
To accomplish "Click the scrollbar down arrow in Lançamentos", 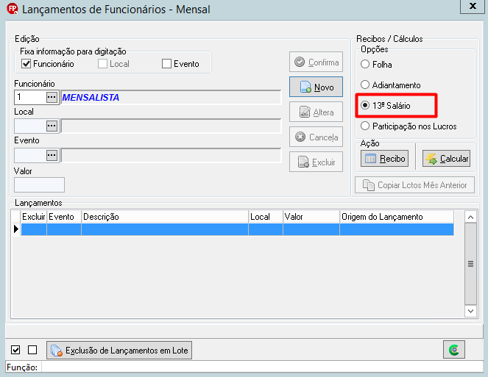I will pos(470,311).
